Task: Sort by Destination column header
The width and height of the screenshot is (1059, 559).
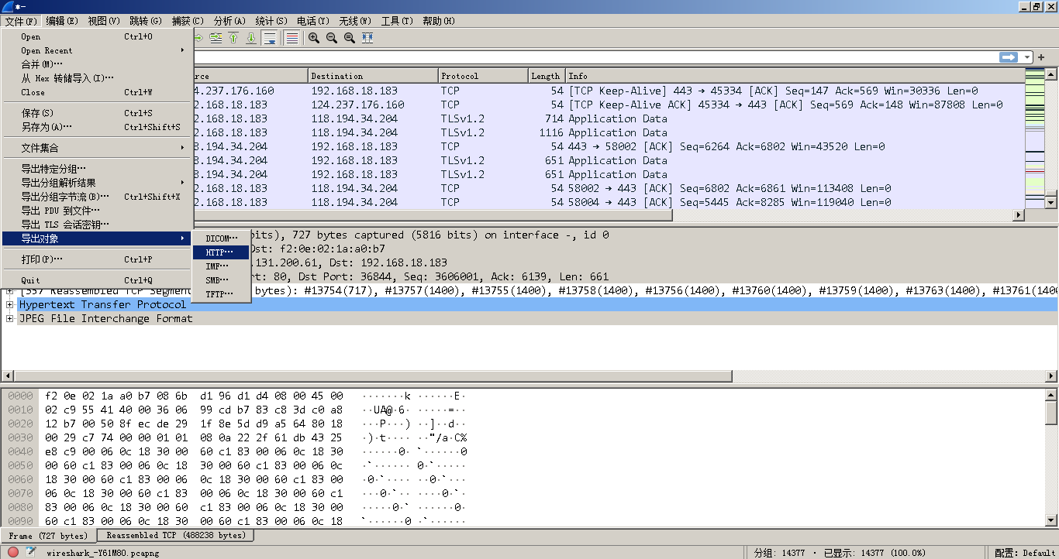Action: 373,76
